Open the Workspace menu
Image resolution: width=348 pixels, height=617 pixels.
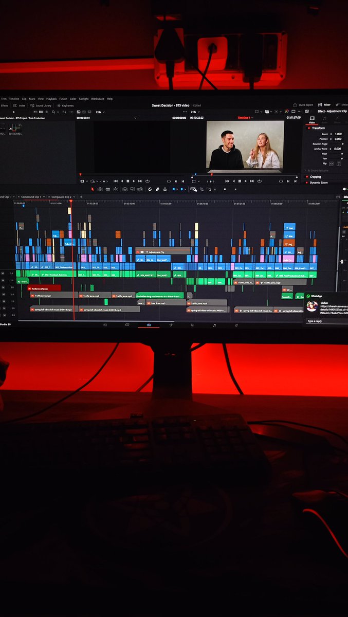pos(98,99)
